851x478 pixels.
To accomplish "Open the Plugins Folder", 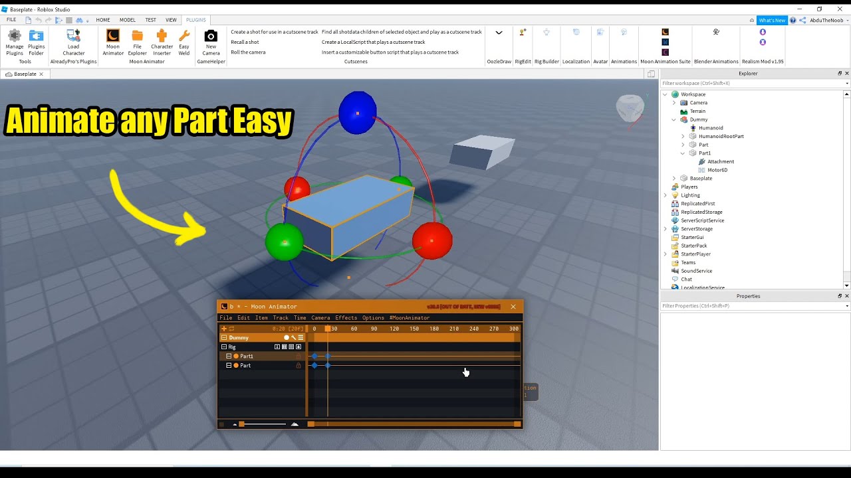I will (37, 42).
